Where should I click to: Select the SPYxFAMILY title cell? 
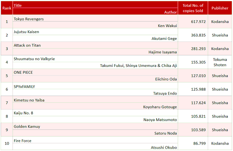click(95, 86)
